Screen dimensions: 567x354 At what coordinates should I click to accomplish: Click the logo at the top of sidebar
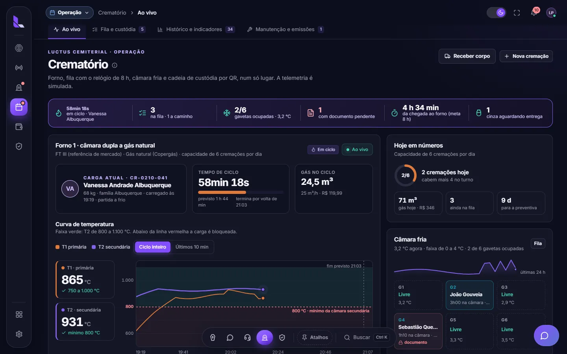coord(19,22)
